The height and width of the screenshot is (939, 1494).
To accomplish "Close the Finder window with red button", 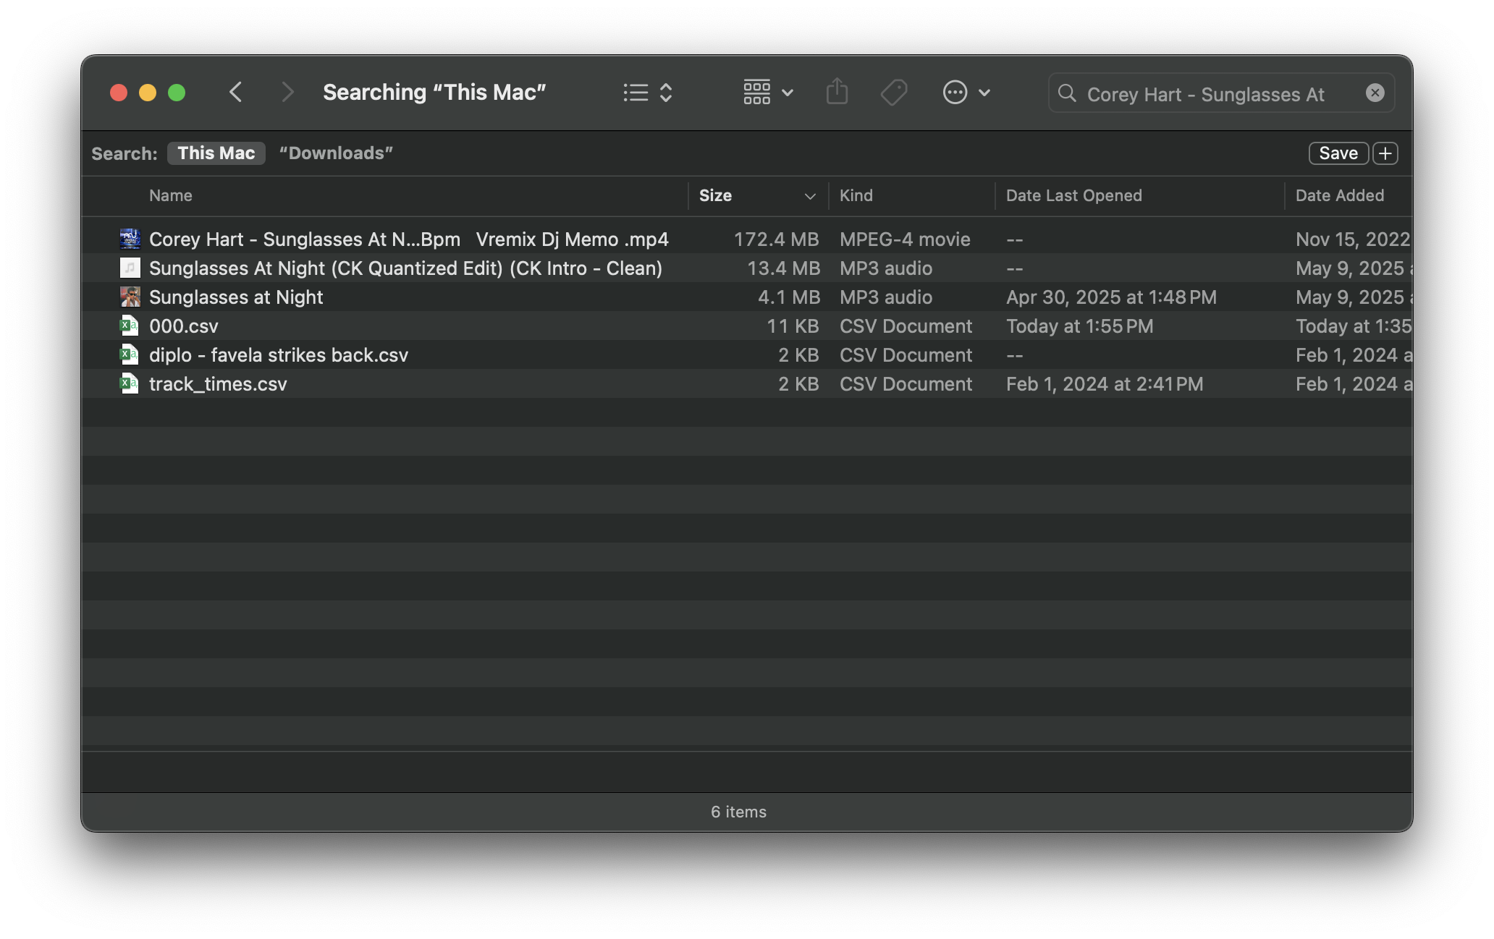I will (119, 93).
